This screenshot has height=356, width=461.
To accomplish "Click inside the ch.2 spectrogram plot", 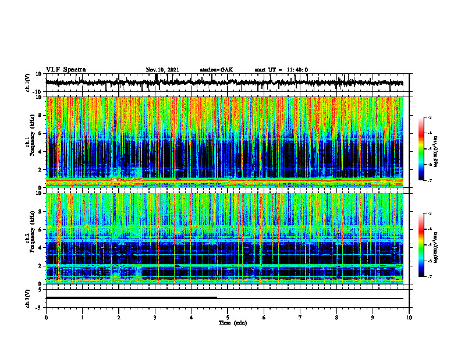I will [225, 238].
